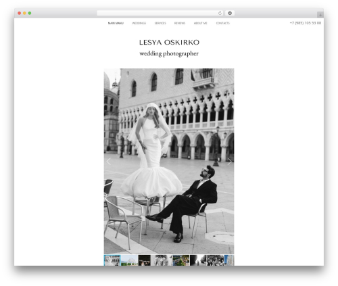
Task: Reload the page with browser refresh icon
Action: coord(220,13)
